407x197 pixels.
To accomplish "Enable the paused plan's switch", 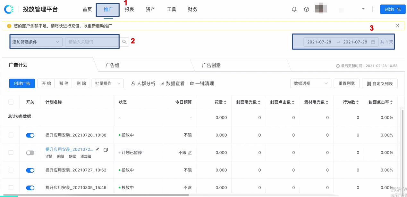I will [x=30, y=153].
